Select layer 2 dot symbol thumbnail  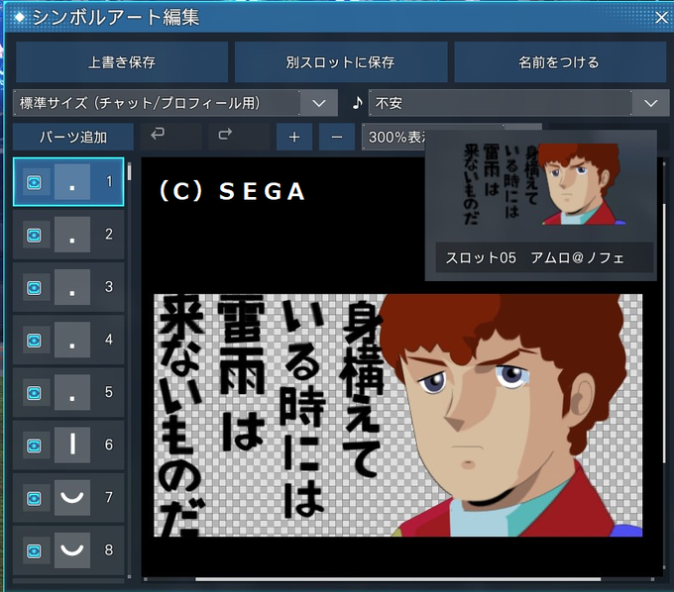pyautogui.click(x=72, y=235)
